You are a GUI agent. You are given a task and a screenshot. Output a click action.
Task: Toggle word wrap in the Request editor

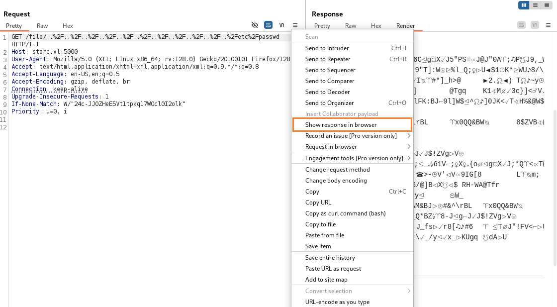pos(268,25)
